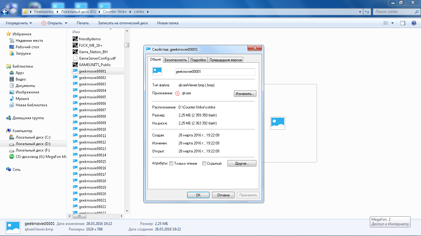Expand the address bar history dropdown
421x236 pixels.
click(360, 12)
